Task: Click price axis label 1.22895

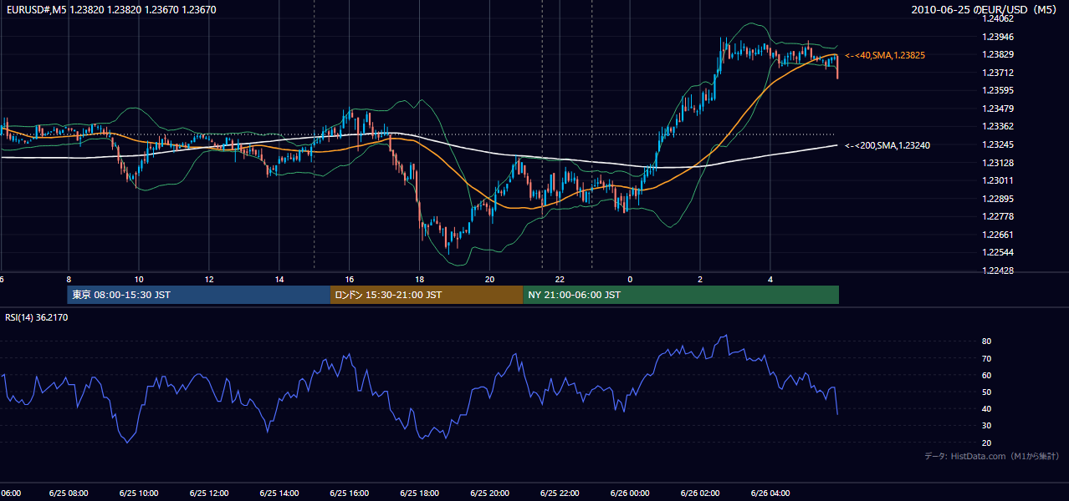Action: [999, 199]
